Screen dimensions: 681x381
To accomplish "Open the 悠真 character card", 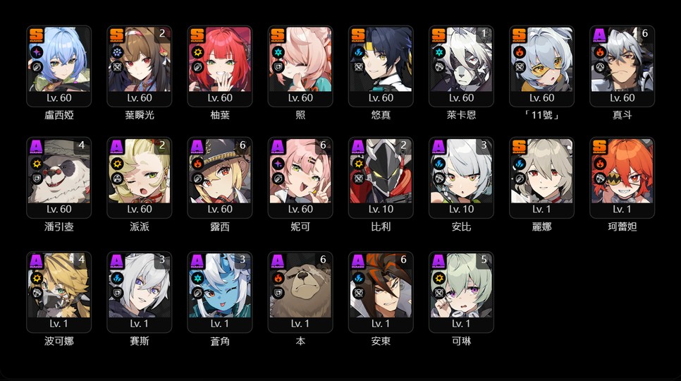I will [381, 66].
